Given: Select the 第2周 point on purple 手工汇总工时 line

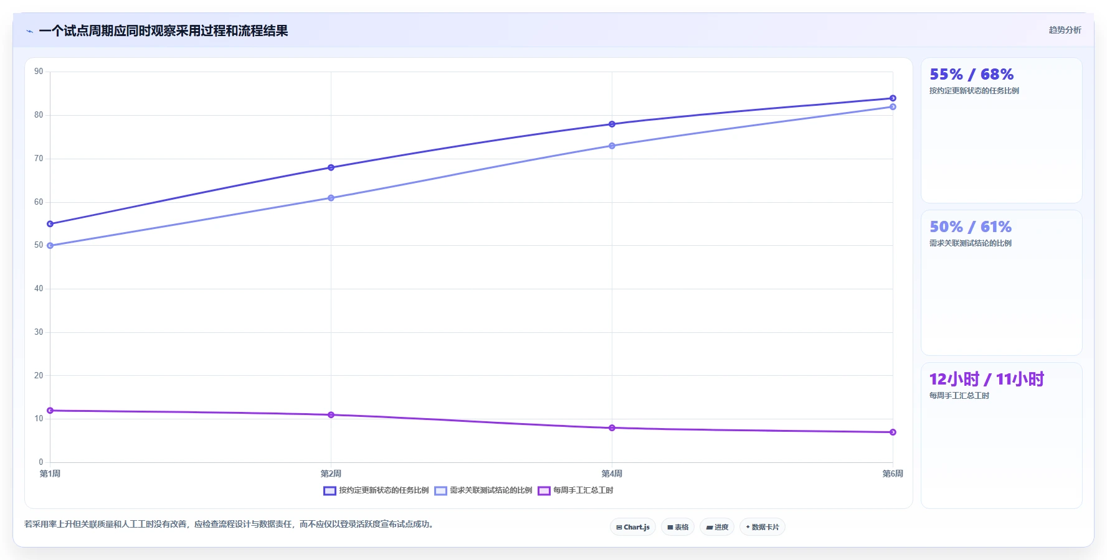Looking at the screenshot, I should pos(331,415).
